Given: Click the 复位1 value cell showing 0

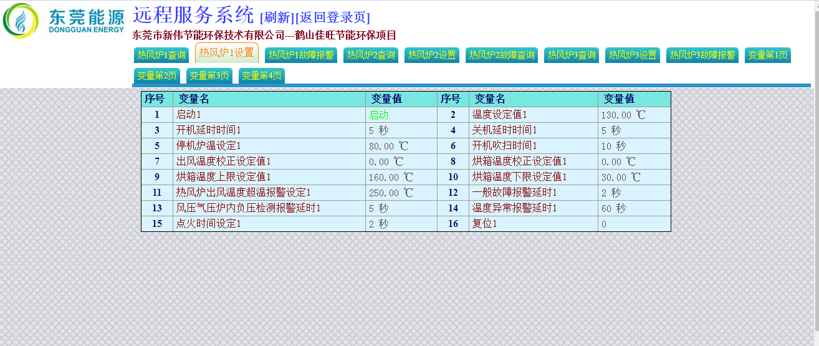Looking at the screenshot, I should (604, 224).
